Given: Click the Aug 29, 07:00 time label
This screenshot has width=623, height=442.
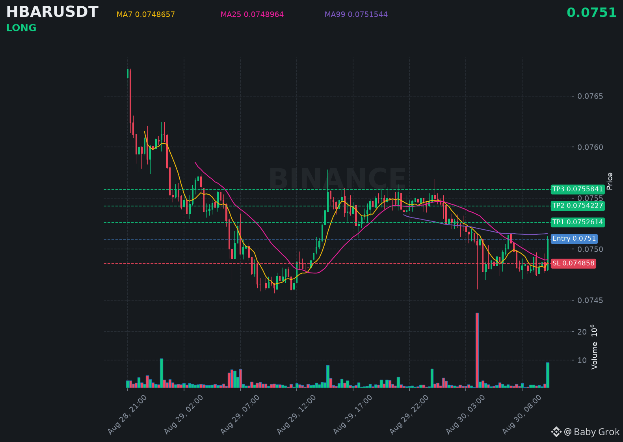Looking at the screenshot, I should (240, 414).
